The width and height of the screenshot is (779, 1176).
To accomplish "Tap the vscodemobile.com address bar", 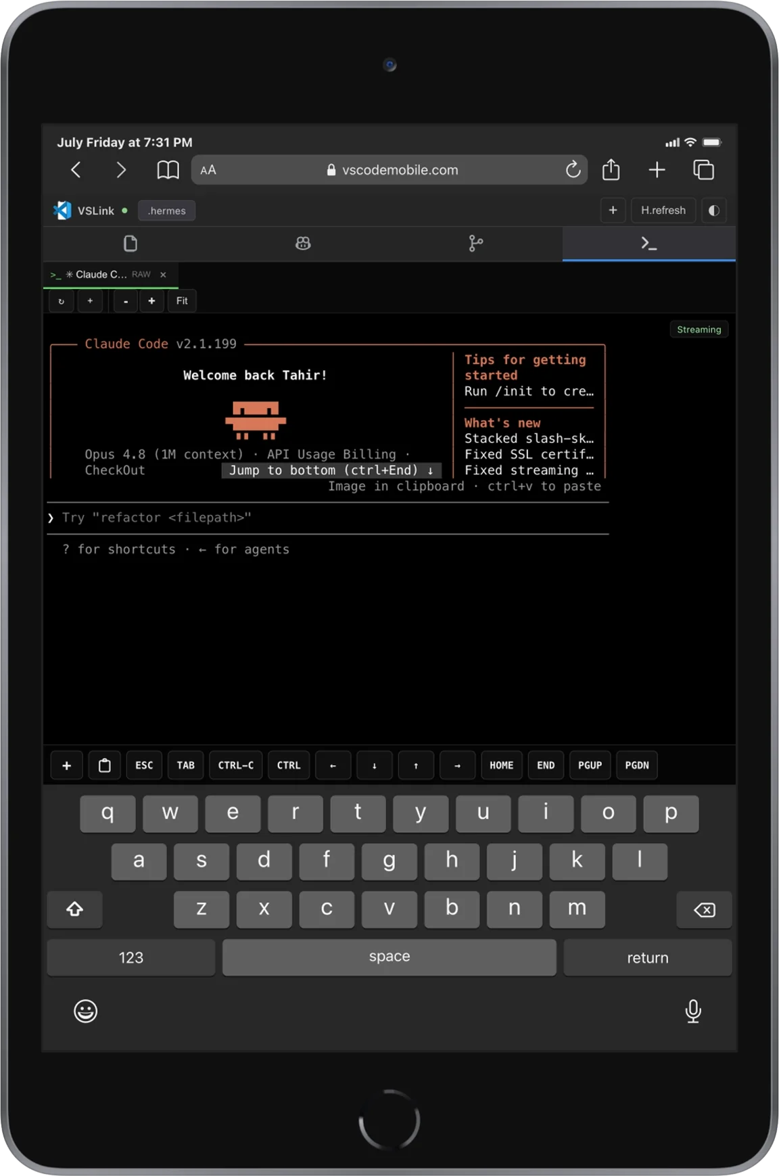I will coord(389,170).
